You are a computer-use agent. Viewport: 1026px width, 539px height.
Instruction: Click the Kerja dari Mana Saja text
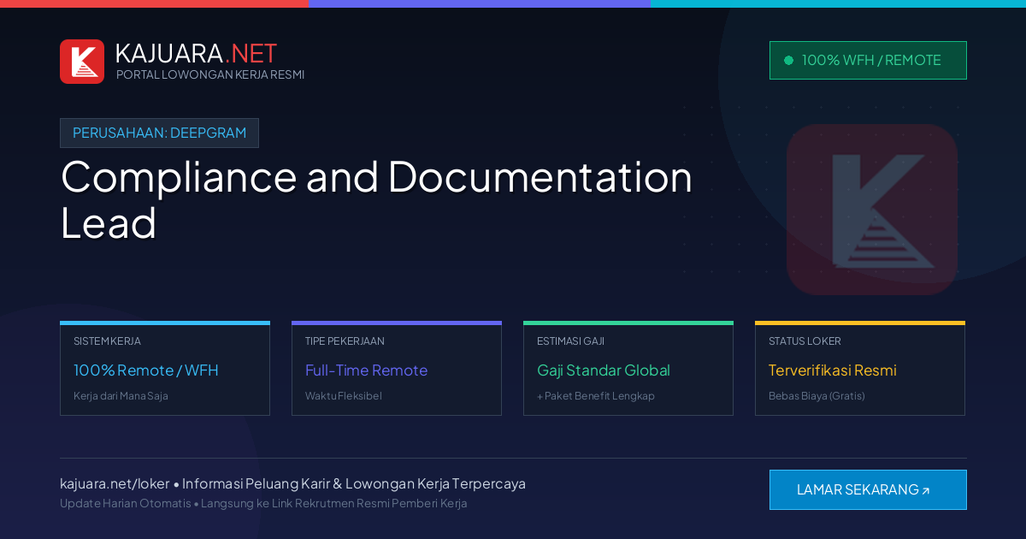[121, 396]
